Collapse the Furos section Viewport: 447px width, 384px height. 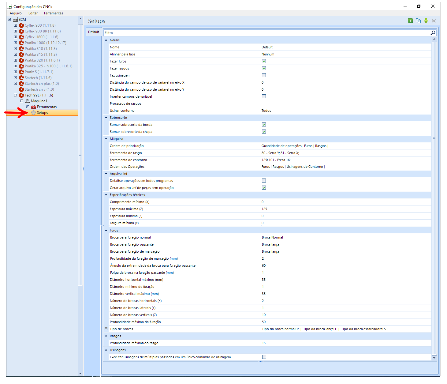click(106, 230)
